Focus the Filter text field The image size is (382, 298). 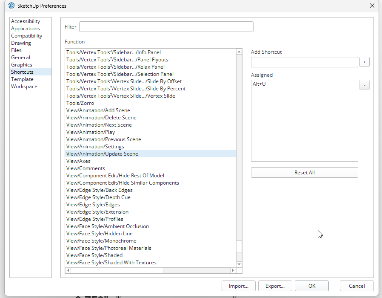(166, 26)
